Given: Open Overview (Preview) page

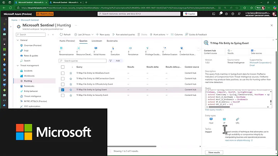Looking at the screenshot, I should tap(33, 46).
